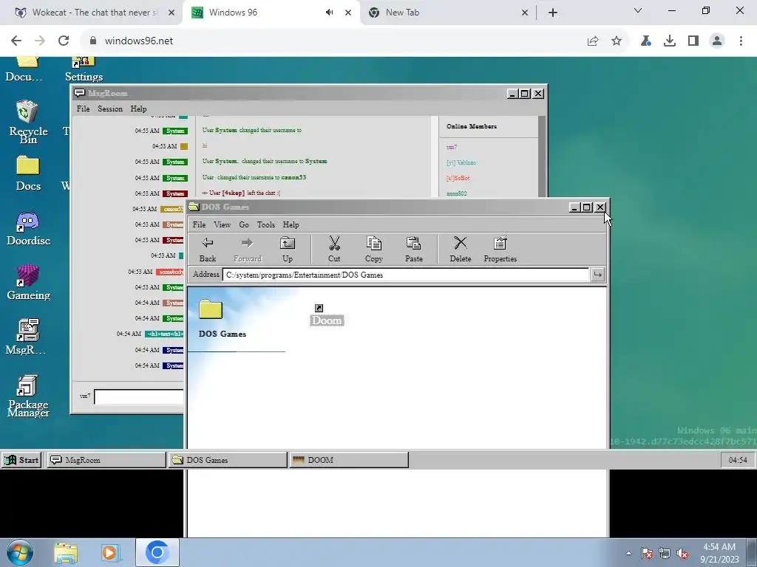Open Windows Media Player taskbar icon

pos(111,552)
